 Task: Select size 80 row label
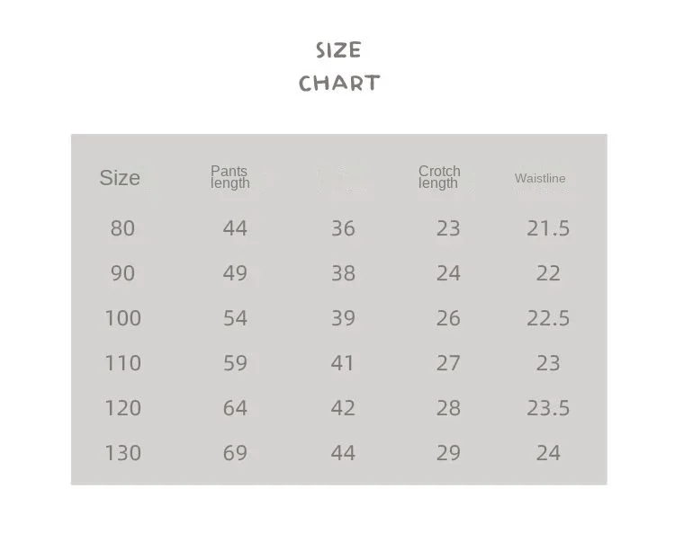point(122,228)
